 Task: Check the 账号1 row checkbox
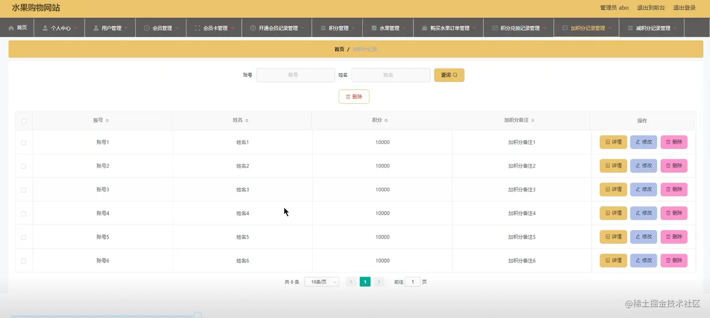pyautogui.click(x=23, y=143)
